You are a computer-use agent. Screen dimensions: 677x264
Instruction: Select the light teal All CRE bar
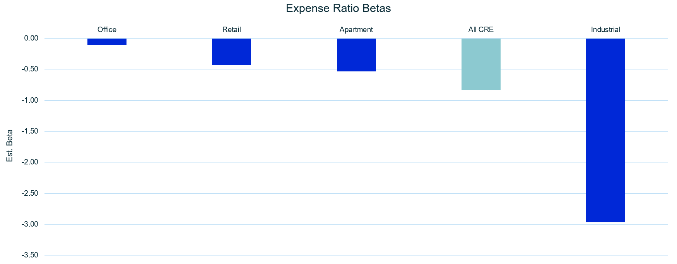click(x=481, y=64)
